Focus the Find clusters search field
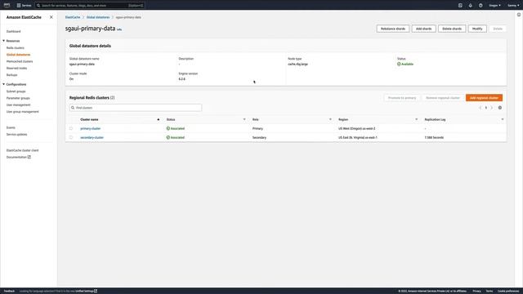523x294 pixels. tap(136, 108)
